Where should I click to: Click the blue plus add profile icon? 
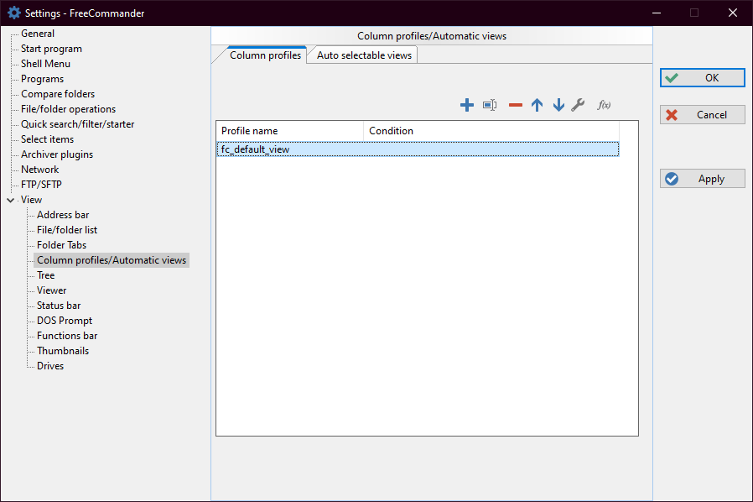(x=467, y=105)
